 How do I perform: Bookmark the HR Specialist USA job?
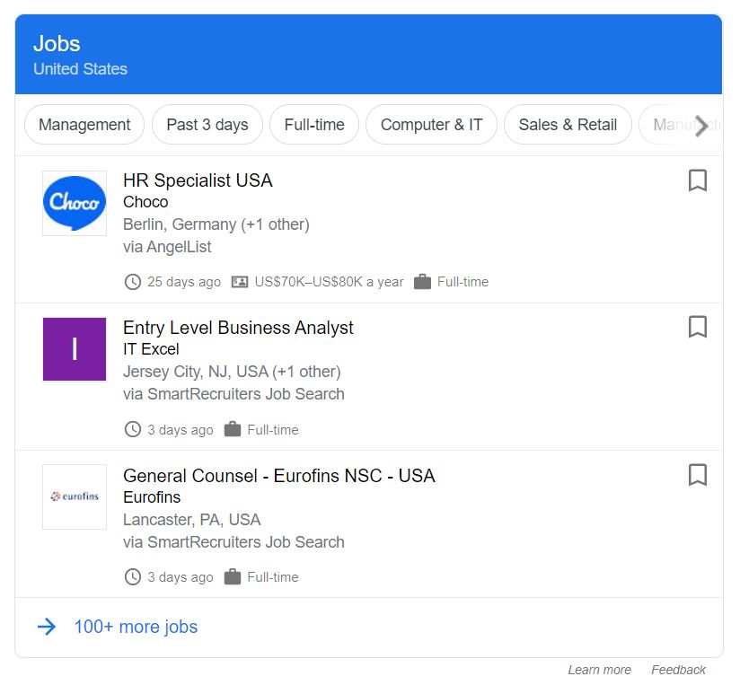[x=698, y=180]
